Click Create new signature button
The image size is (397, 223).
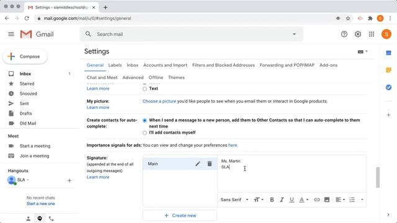pos(180,216)
